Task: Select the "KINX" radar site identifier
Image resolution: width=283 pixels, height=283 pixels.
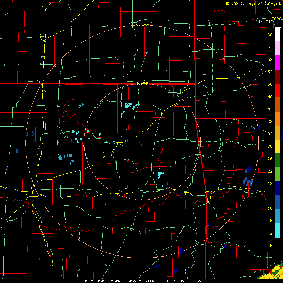Action: click(x=151, y=281)
